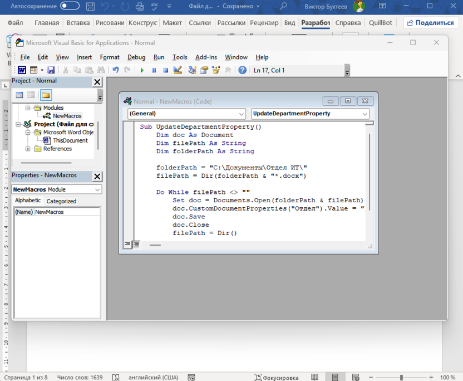Viewport: 463px width, 381px height.
Task: Switch to Procedure View at code window bottom
Action: (128, 245)
